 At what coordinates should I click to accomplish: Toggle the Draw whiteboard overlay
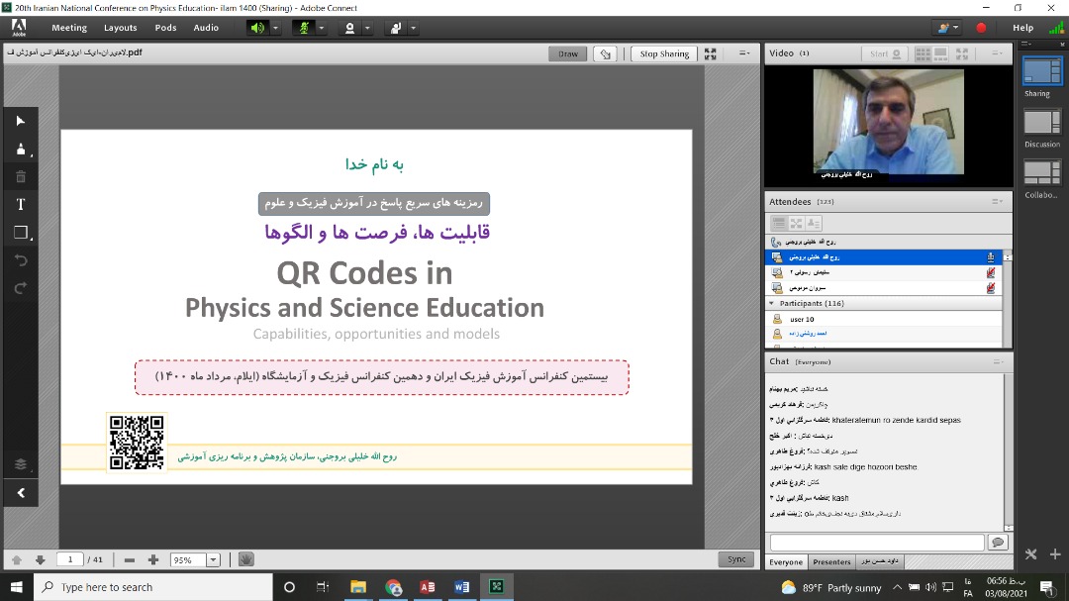coord(568,54)
